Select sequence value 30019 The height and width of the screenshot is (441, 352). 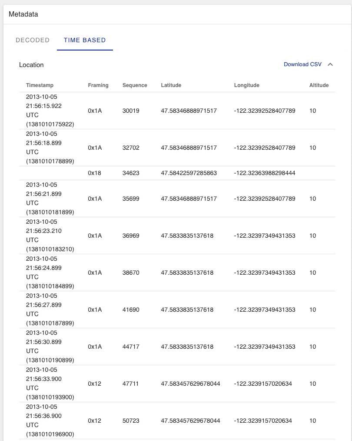[x=131, y=111]
